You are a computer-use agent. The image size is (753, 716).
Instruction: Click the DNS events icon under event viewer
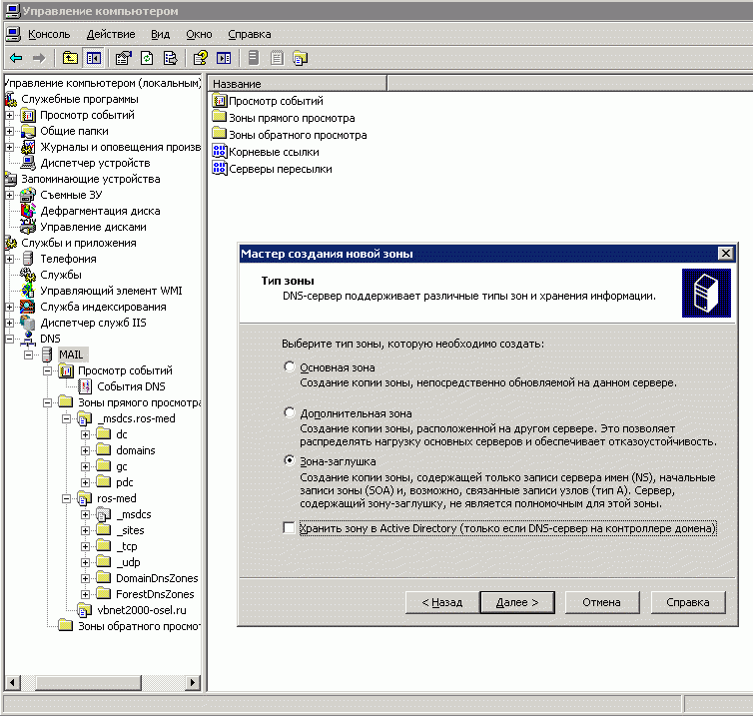click(85, 386)
